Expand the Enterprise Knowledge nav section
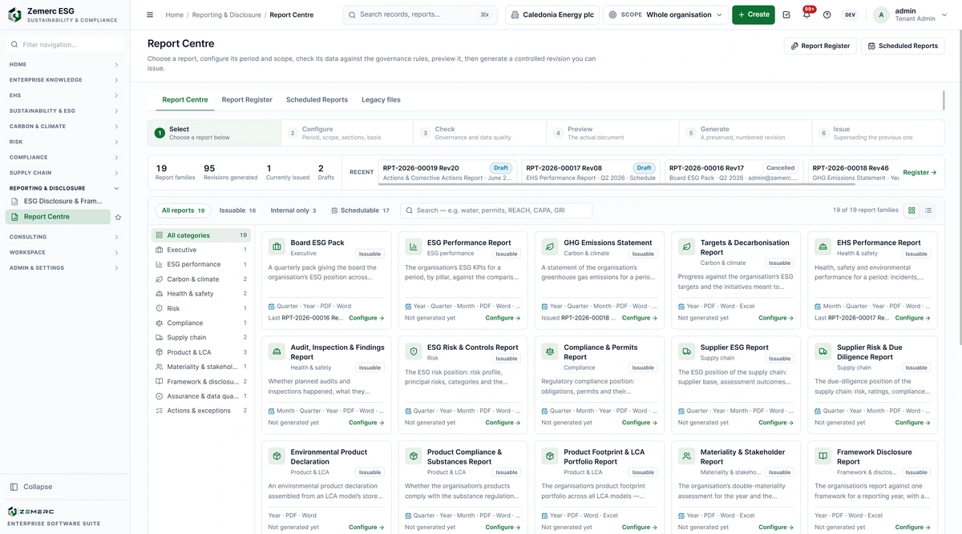This screenshot has width=962, height=534. coord(64,80)
